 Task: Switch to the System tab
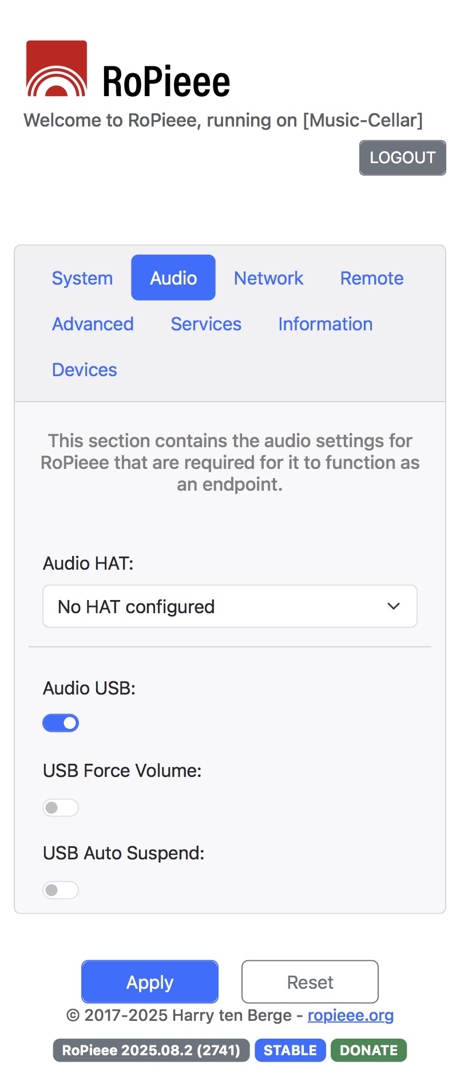[82, 278]
